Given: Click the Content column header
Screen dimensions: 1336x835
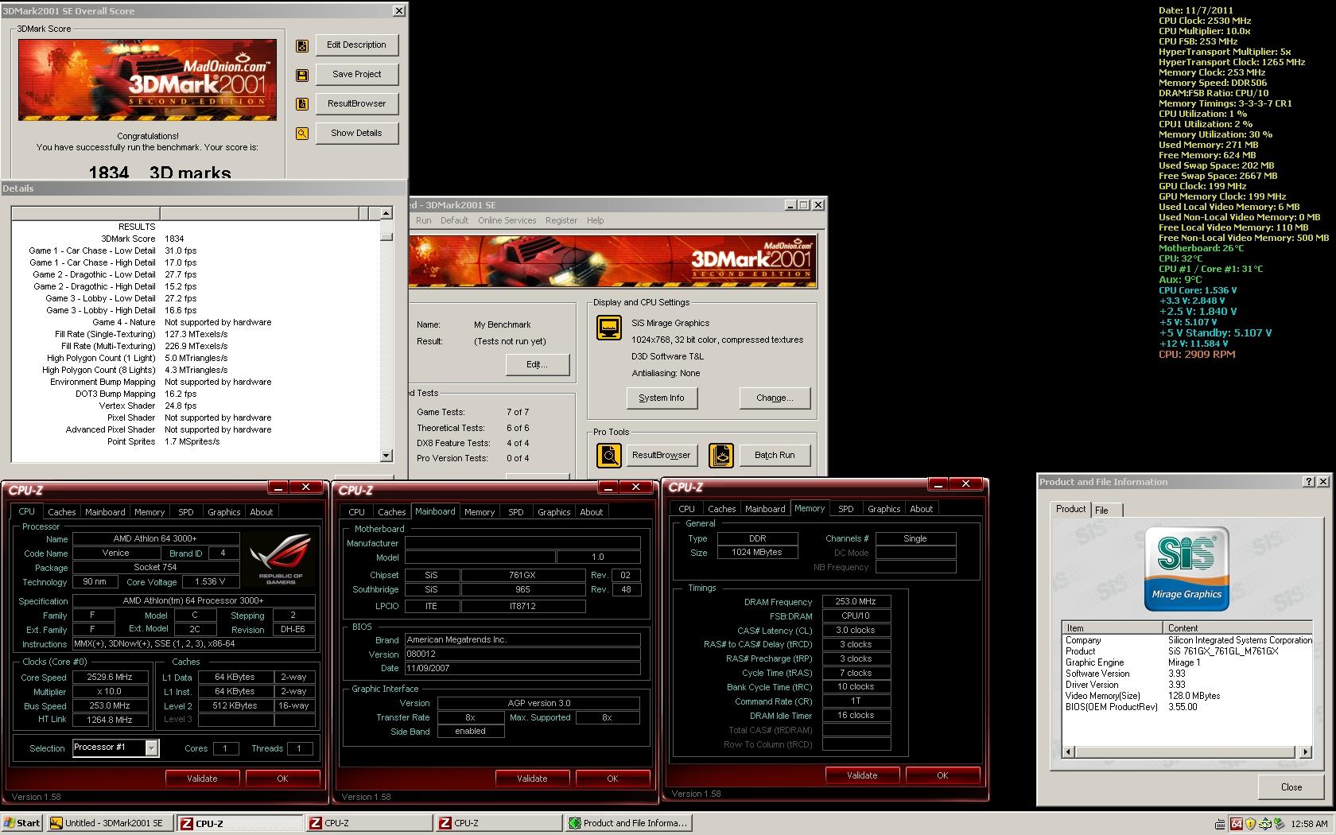Looking at the screenshot, I should pyautogui.click(x=1238, y=628).
